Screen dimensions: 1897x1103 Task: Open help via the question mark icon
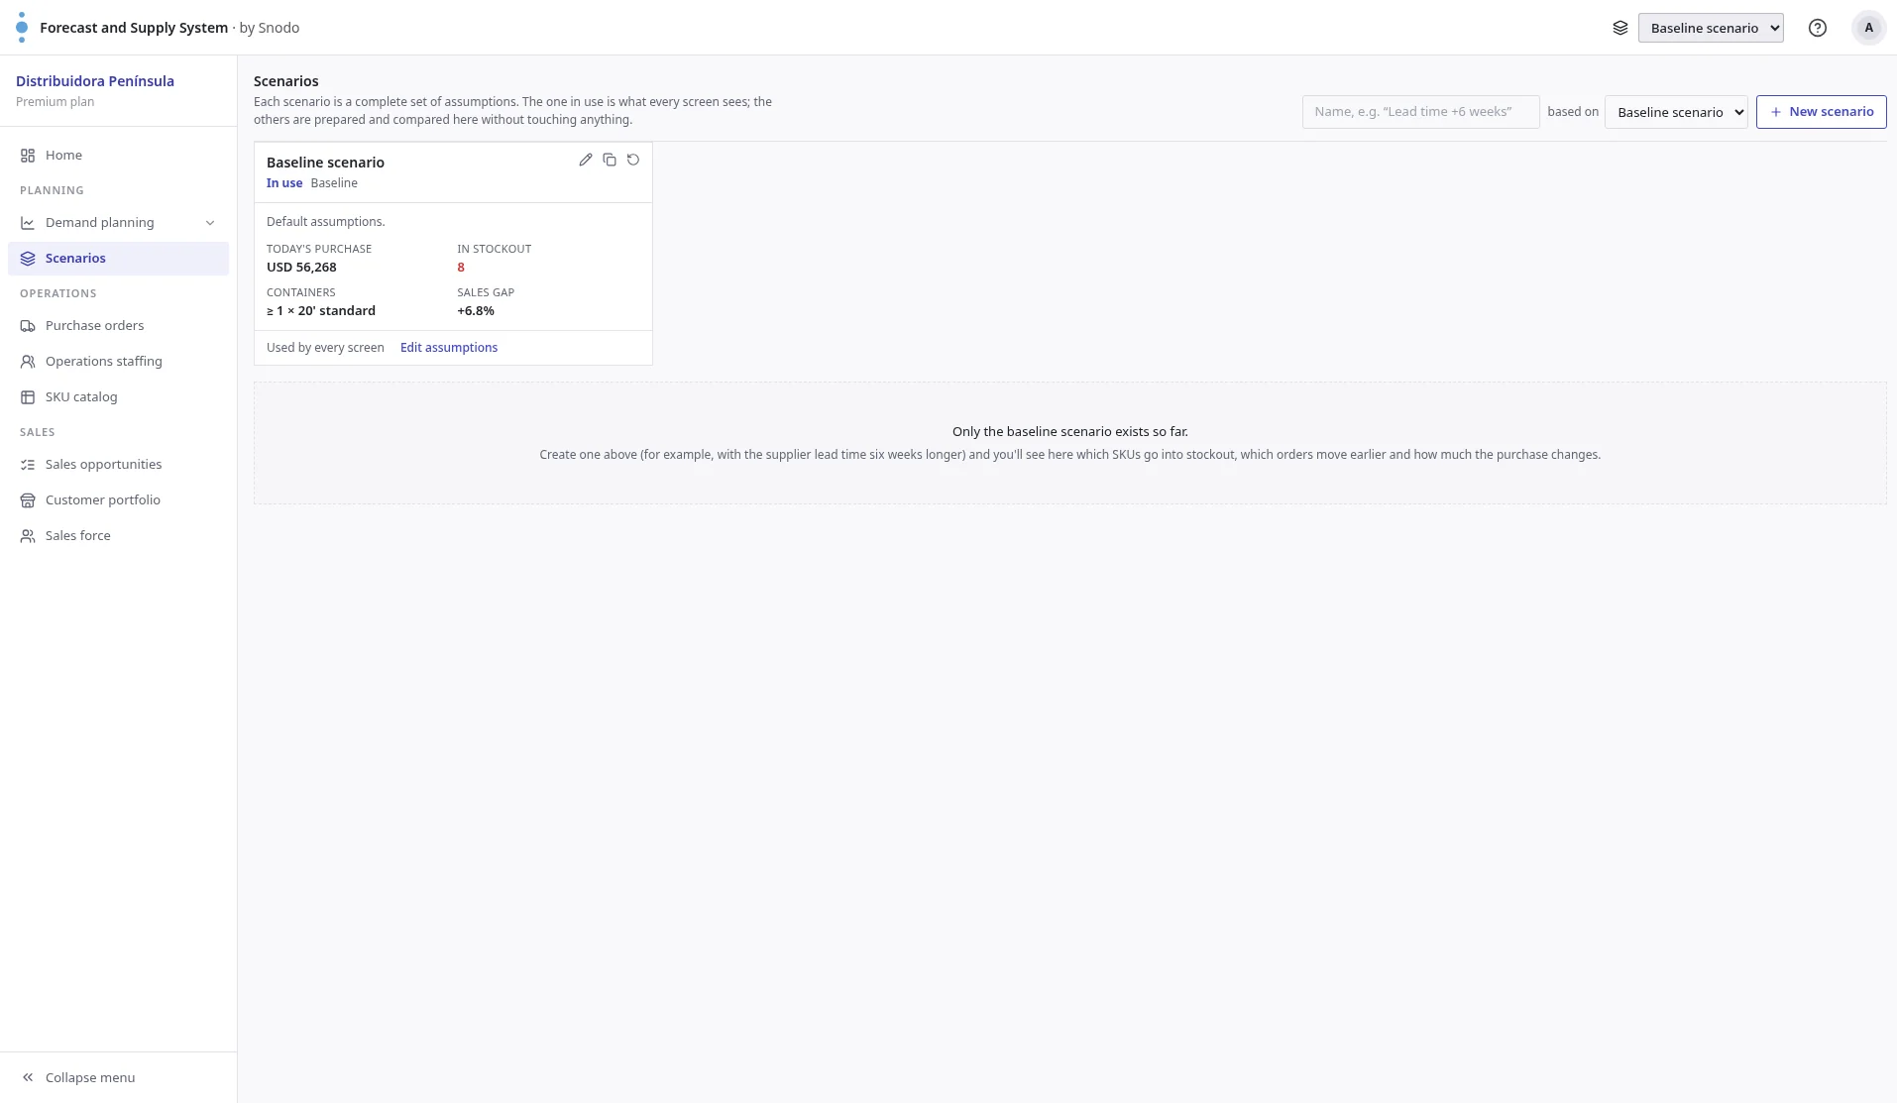(1818, 28)
